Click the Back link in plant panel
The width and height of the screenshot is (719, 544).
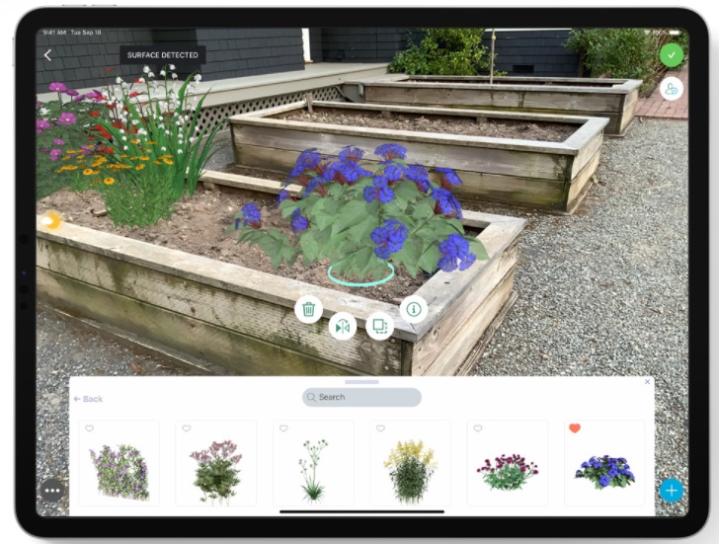(x=88, y=399)
